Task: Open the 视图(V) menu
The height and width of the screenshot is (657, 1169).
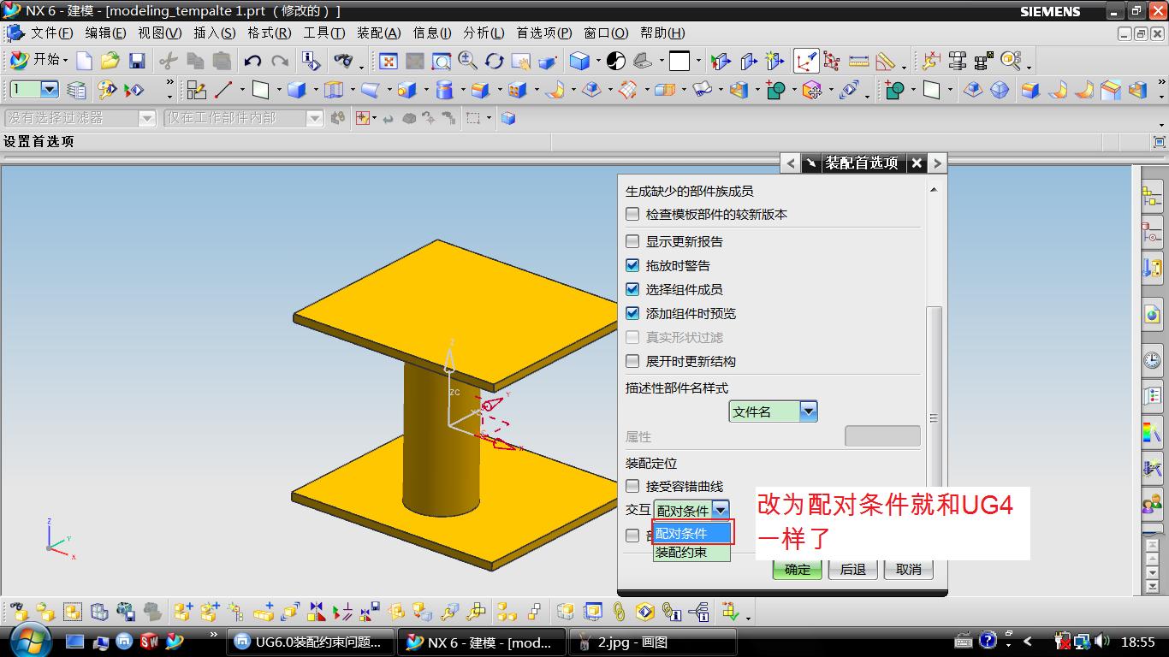Action: 160,33
